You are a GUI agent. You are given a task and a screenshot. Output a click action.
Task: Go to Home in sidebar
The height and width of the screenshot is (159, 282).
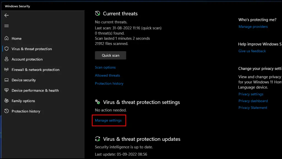coord(17,39)
